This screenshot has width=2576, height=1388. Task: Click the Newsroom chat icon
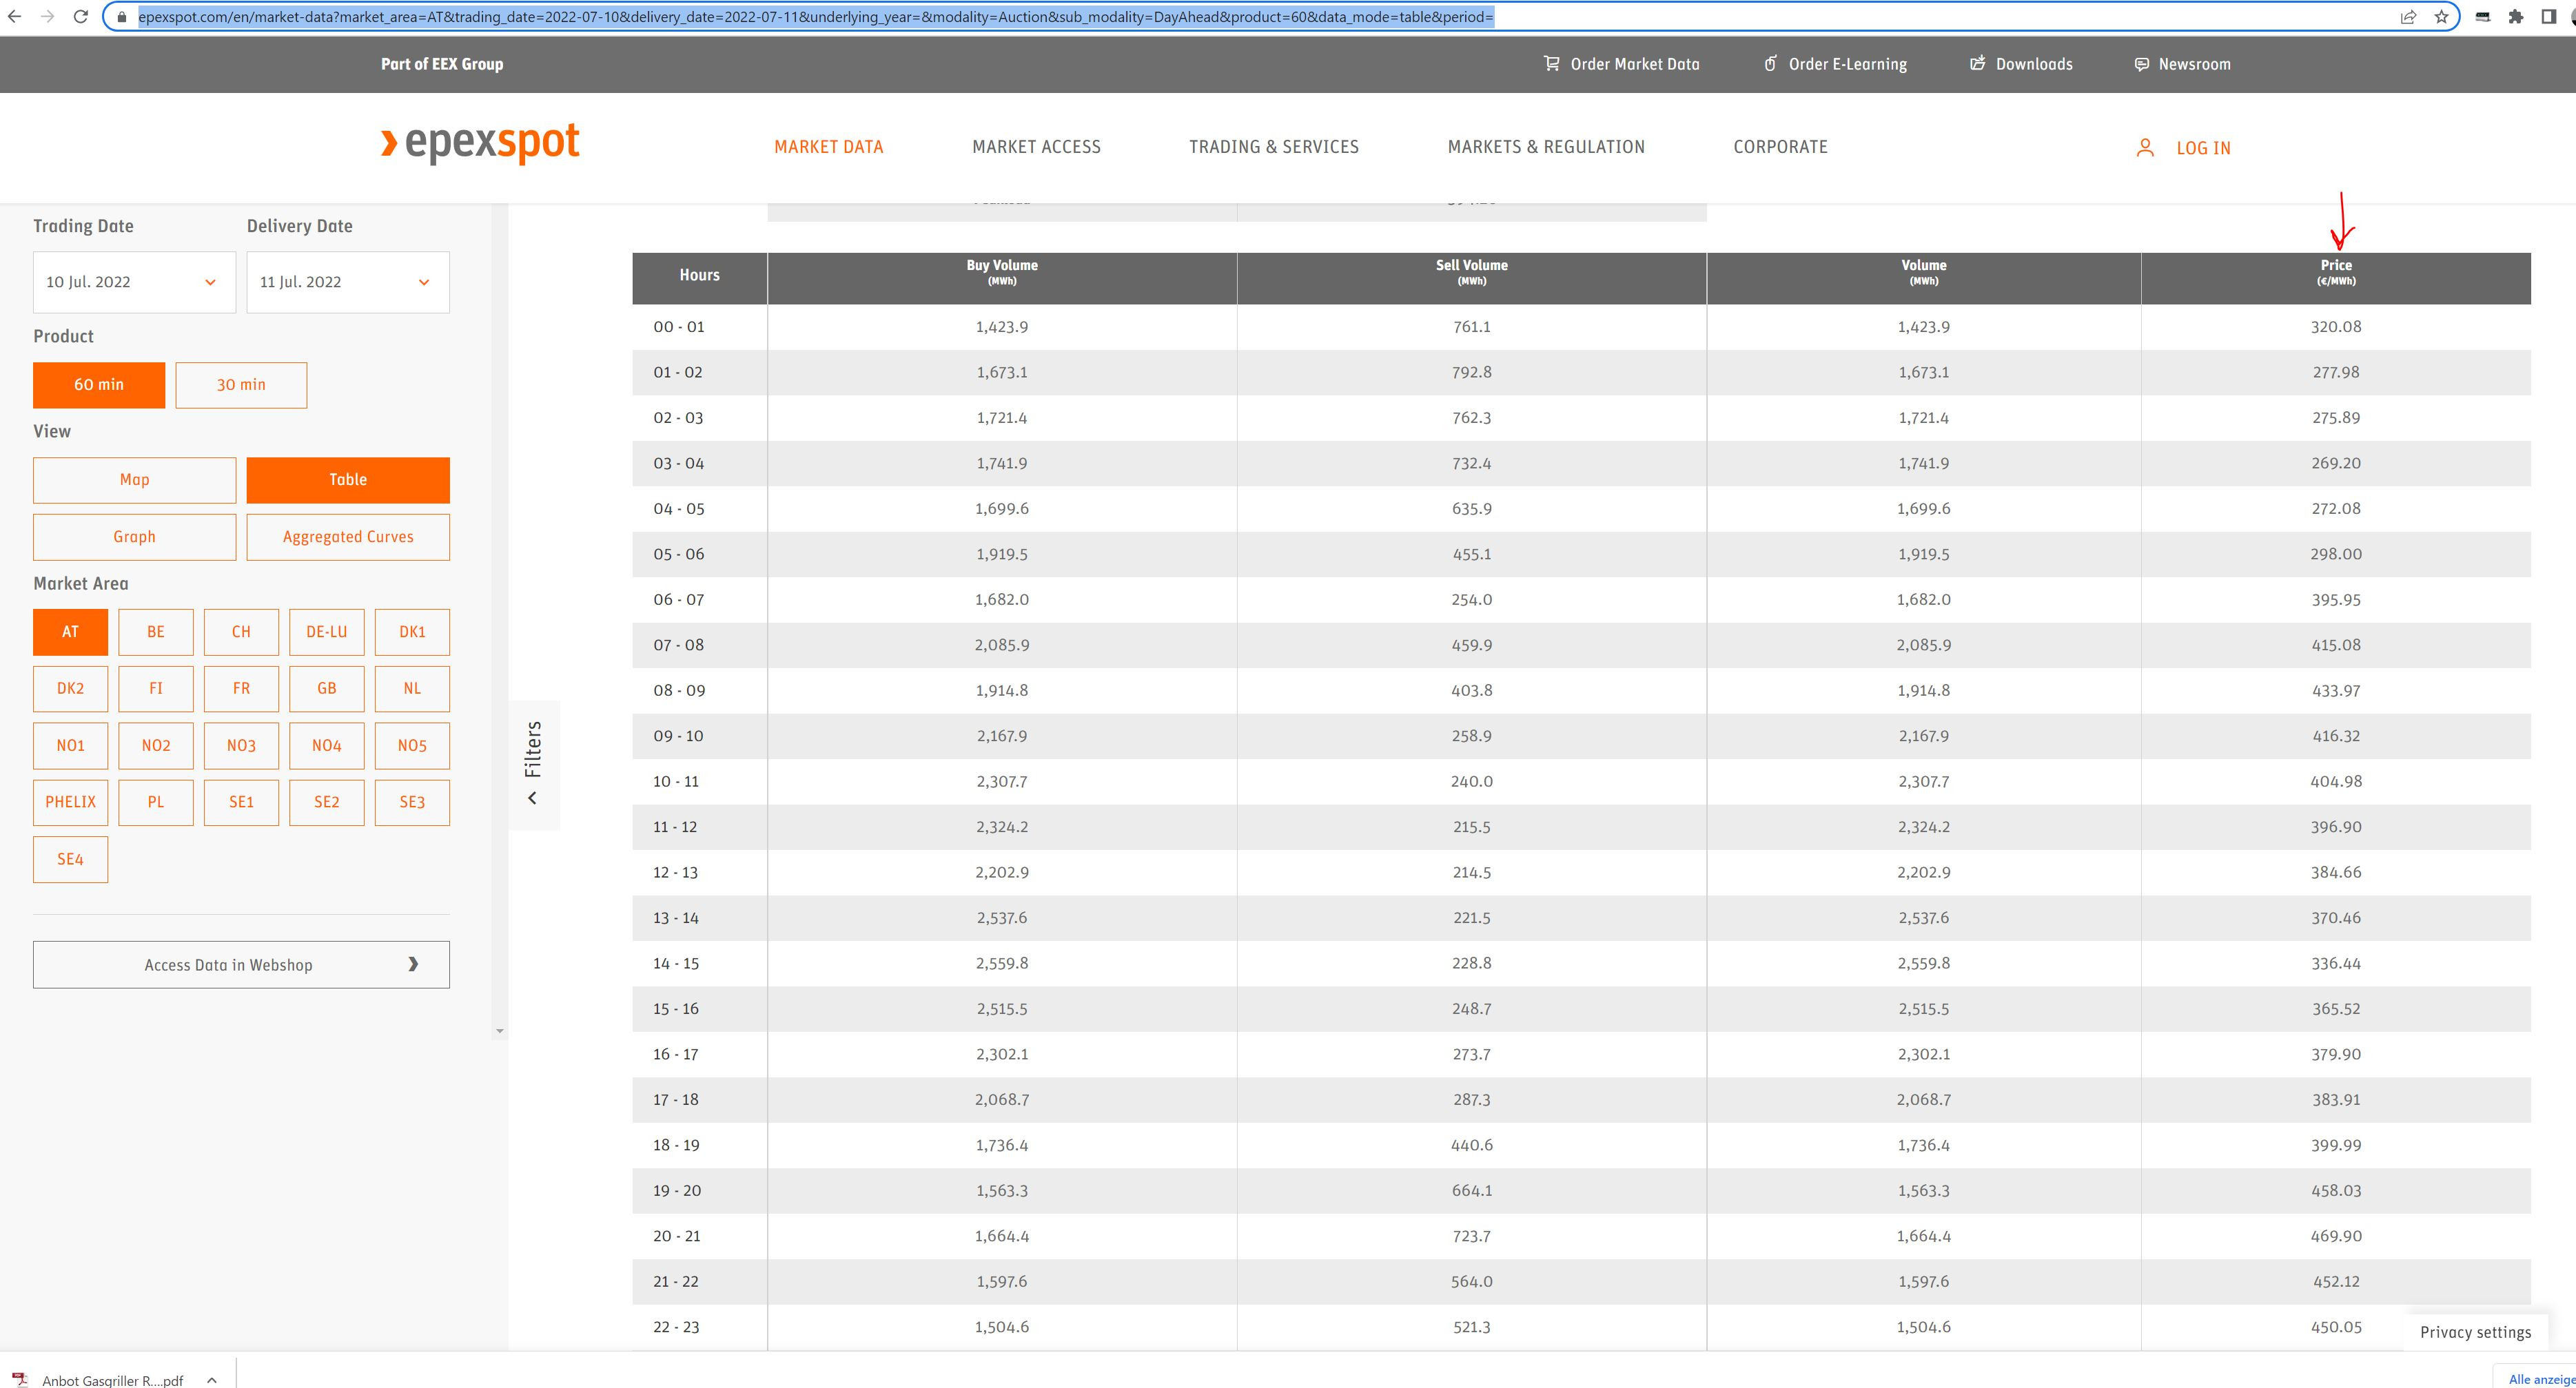point(2141,64)
